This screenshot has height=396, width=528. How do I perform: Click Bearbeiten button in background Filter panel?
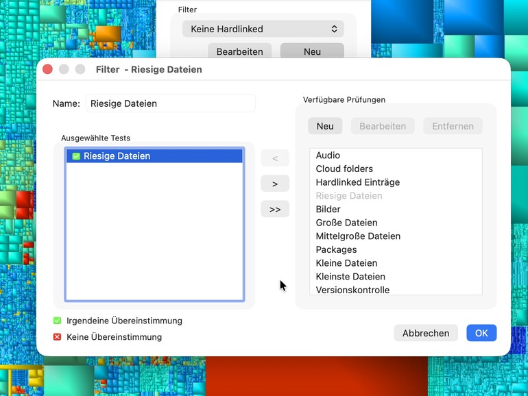[x=240, y=51]
